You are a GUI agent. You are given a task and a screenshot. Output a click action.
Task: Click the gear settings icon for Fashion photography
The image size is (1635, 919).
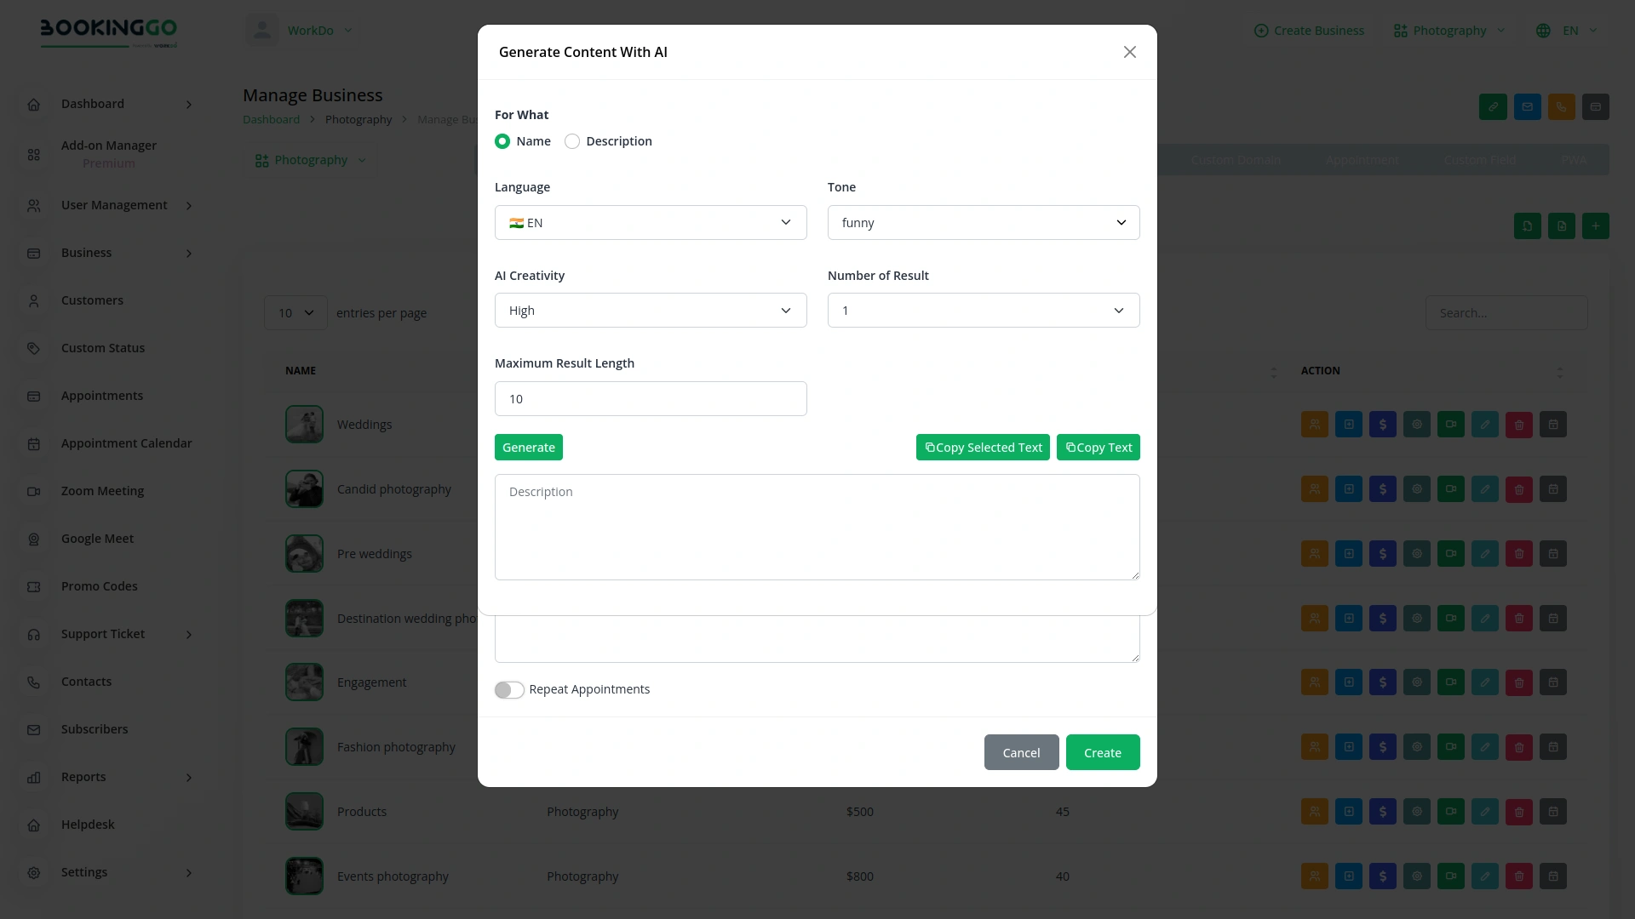[x=1417, y=746]
